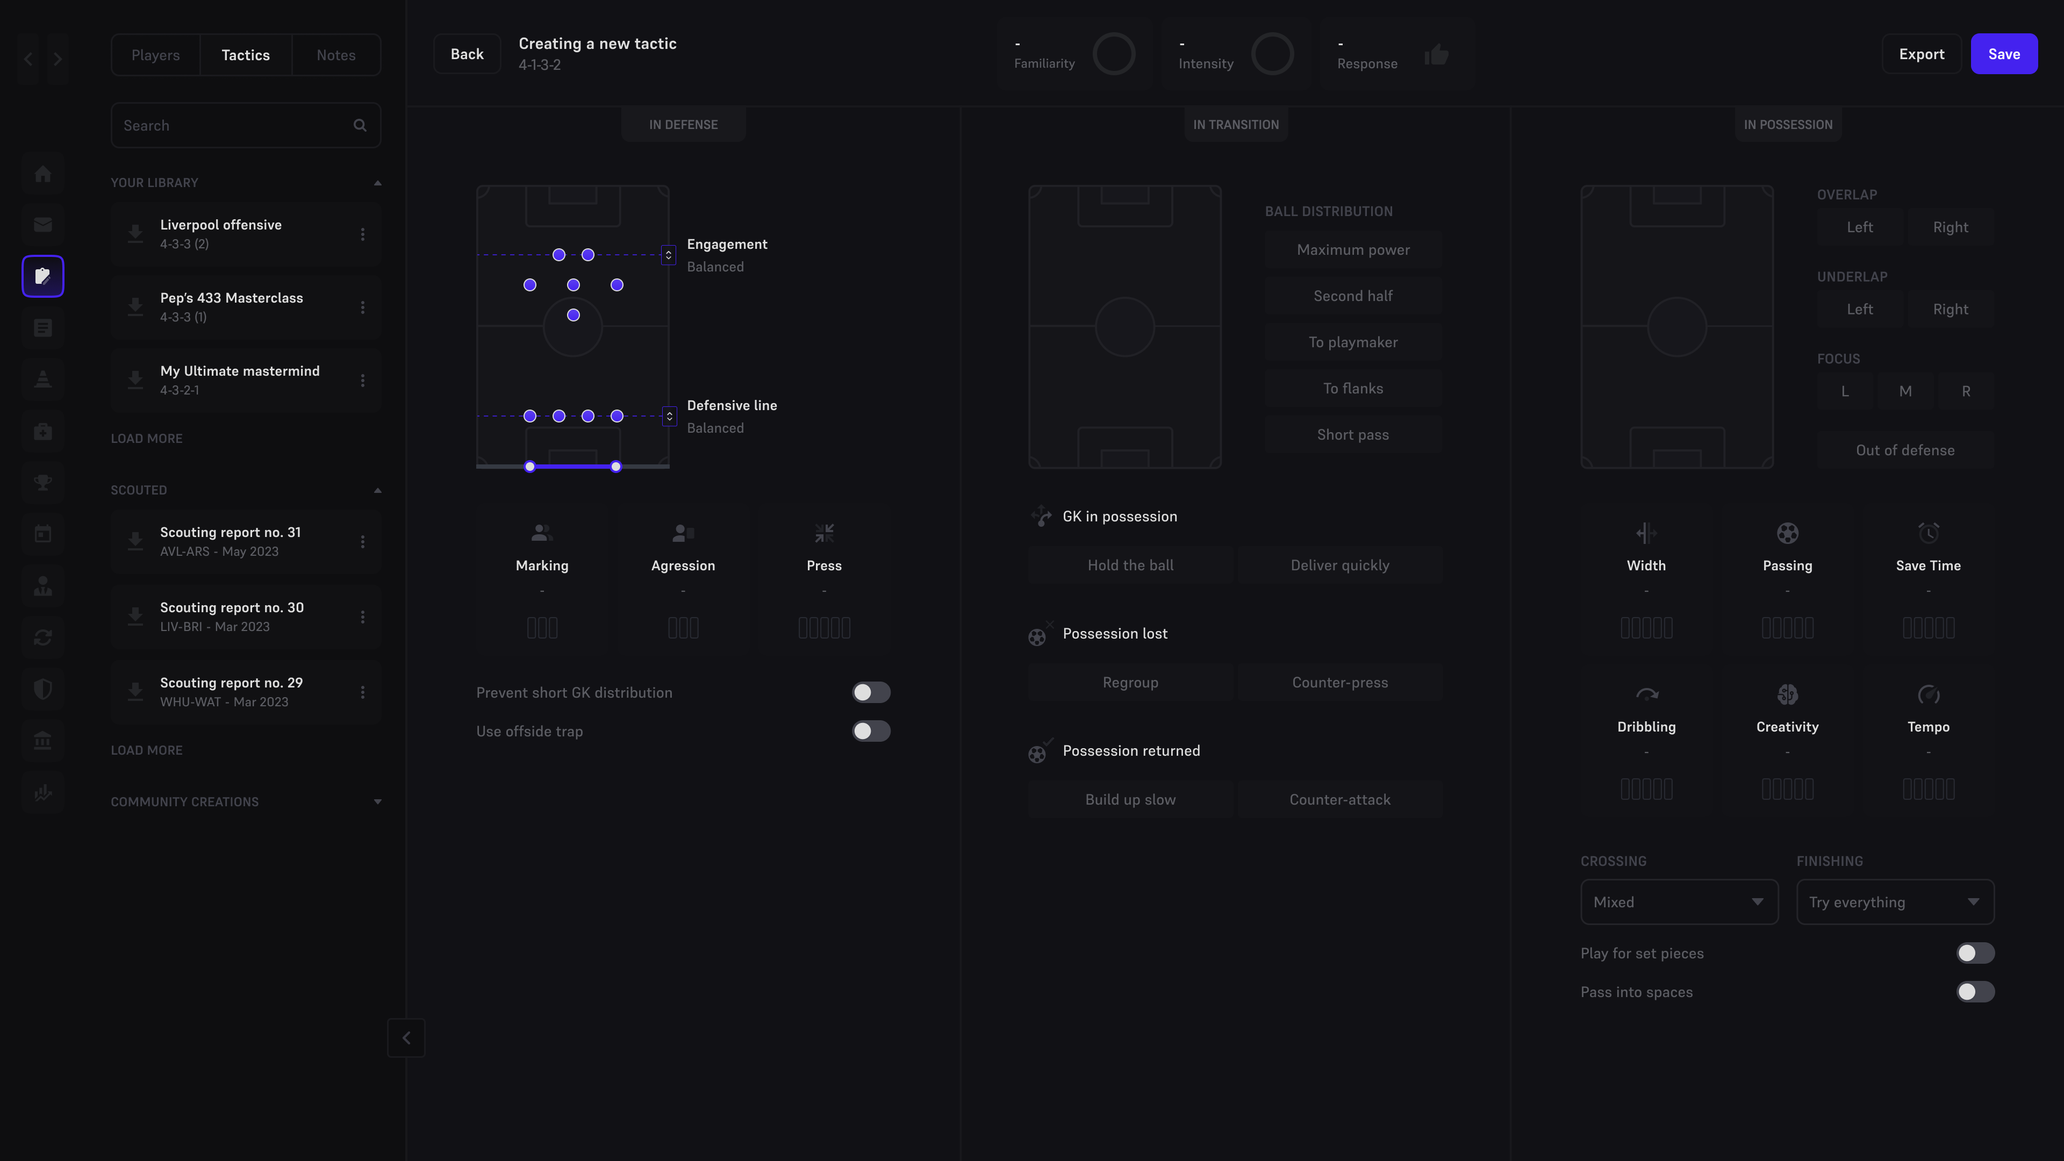Collapse the Scouted section
Screen dimensions: 2064x1161
[377, 490]
